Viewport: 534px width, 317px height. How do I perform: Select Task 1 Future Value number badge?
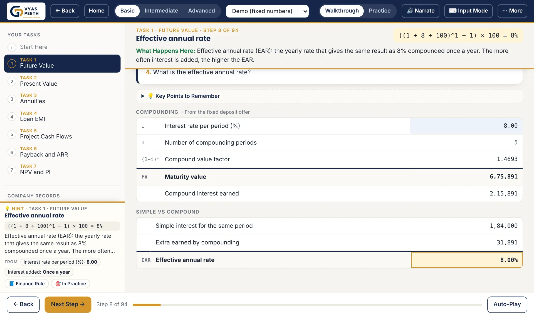point(12,64)
